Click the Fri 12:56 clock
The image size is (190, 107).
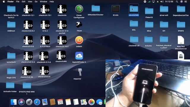tap(169, 1)
